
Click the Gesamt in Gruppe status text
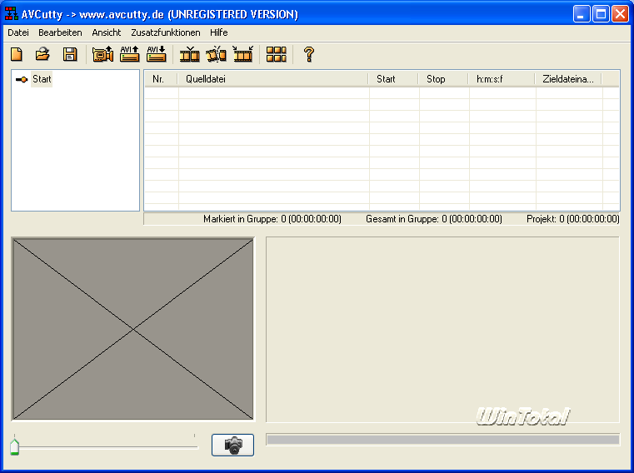[434, 219]
